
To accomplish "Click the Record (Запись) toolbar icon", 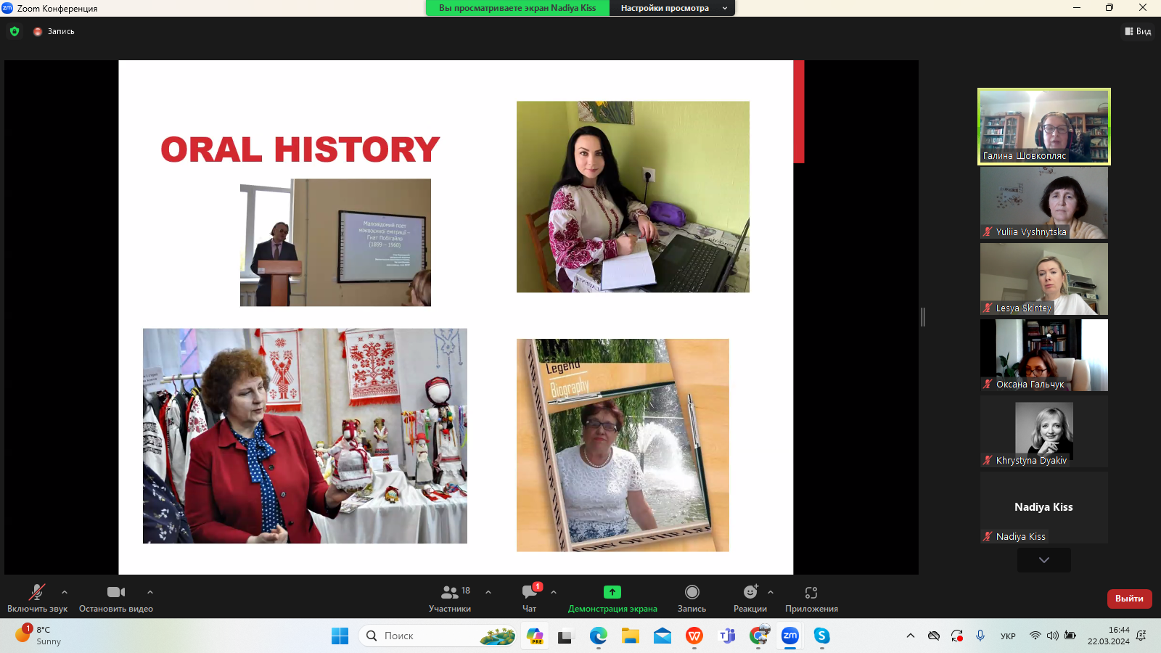I will (x=692, y=593).
